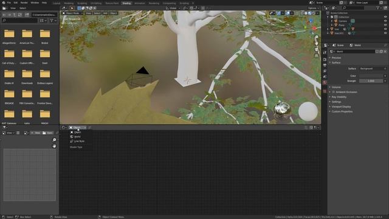Select the Downloads folder
Viewport: 389px width, 219px height.
click(x=27, y=77)
